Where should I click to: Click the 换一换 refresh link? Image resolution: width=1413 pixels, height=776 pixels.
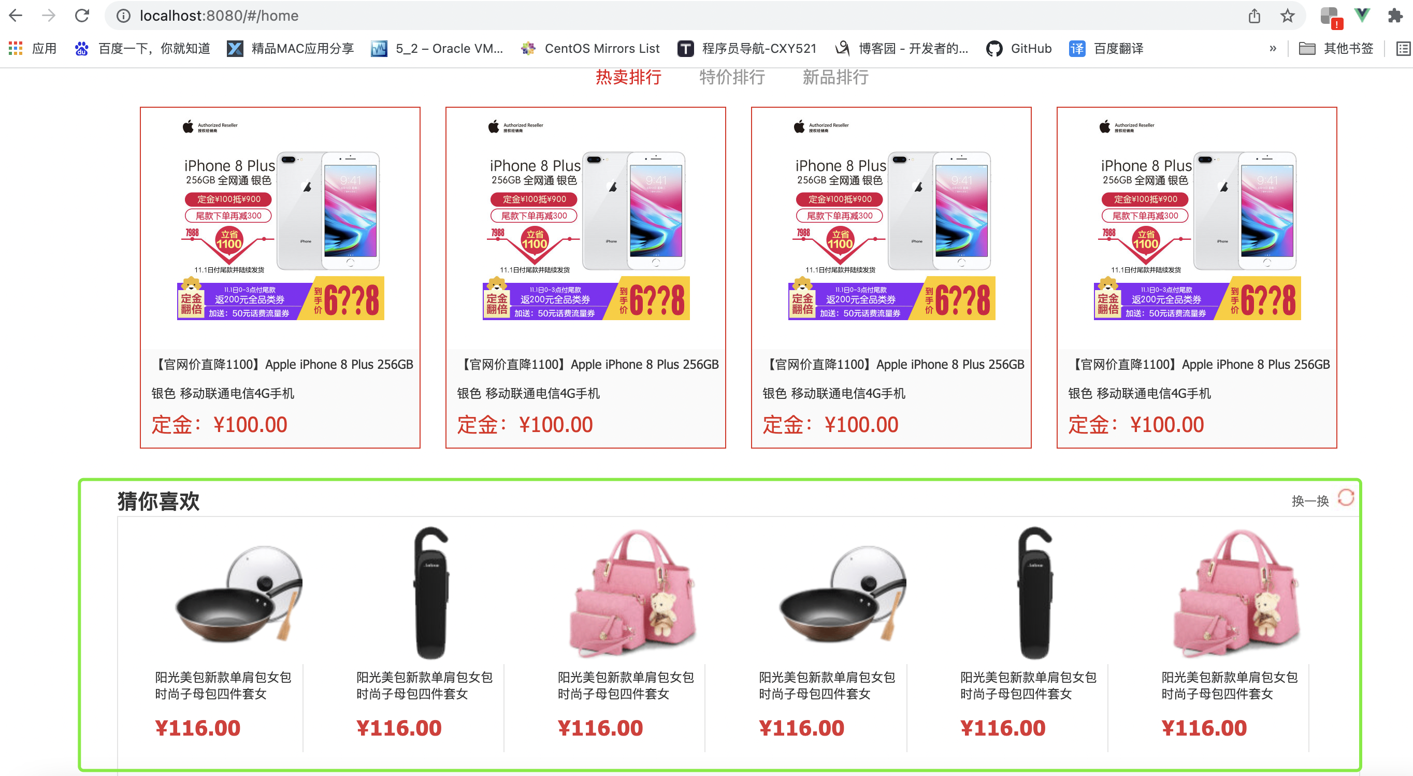coord(1310,501)
